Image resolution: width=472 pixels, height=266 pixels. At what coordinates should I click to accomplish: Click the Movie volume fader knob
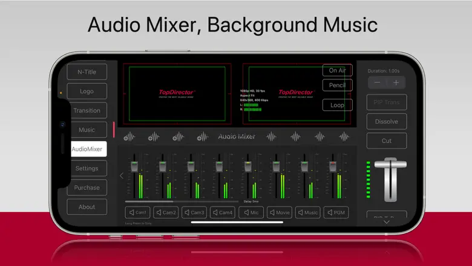(x=276, y=167)
